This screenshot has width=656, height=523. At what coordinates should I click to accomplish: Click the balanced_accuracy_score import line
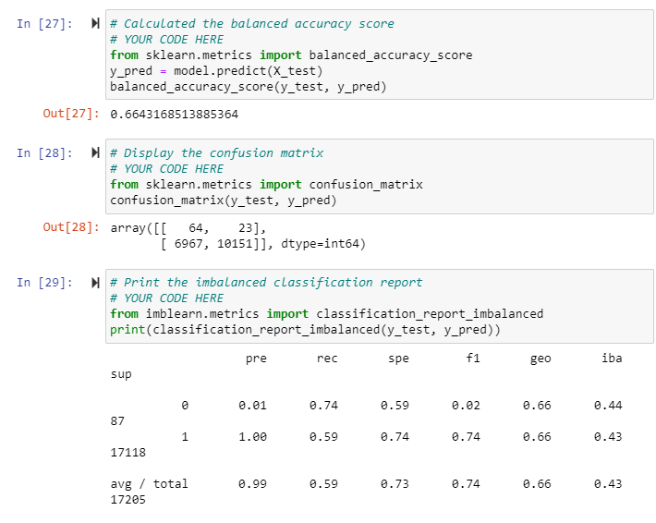291,55
